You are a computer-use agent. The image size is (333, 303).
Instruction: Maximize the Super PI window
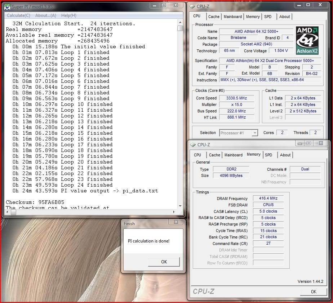click(x=163, y=5)
